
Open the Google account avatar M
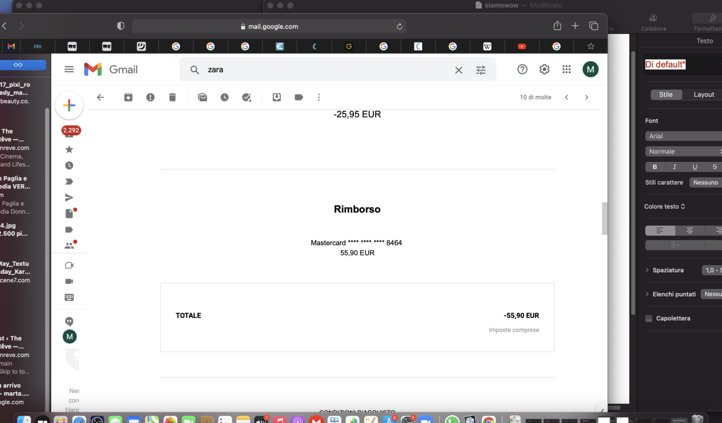590,69
